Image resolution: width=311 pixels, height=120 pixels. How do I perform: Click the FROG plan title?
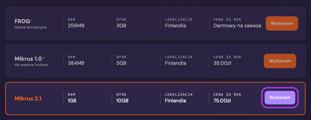pos(22,21)
